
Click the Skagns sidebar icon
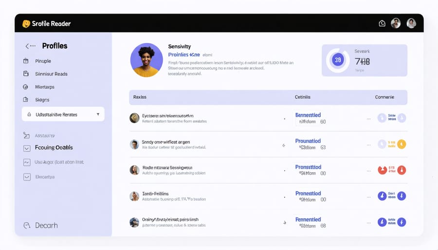[x=25, y=100]
